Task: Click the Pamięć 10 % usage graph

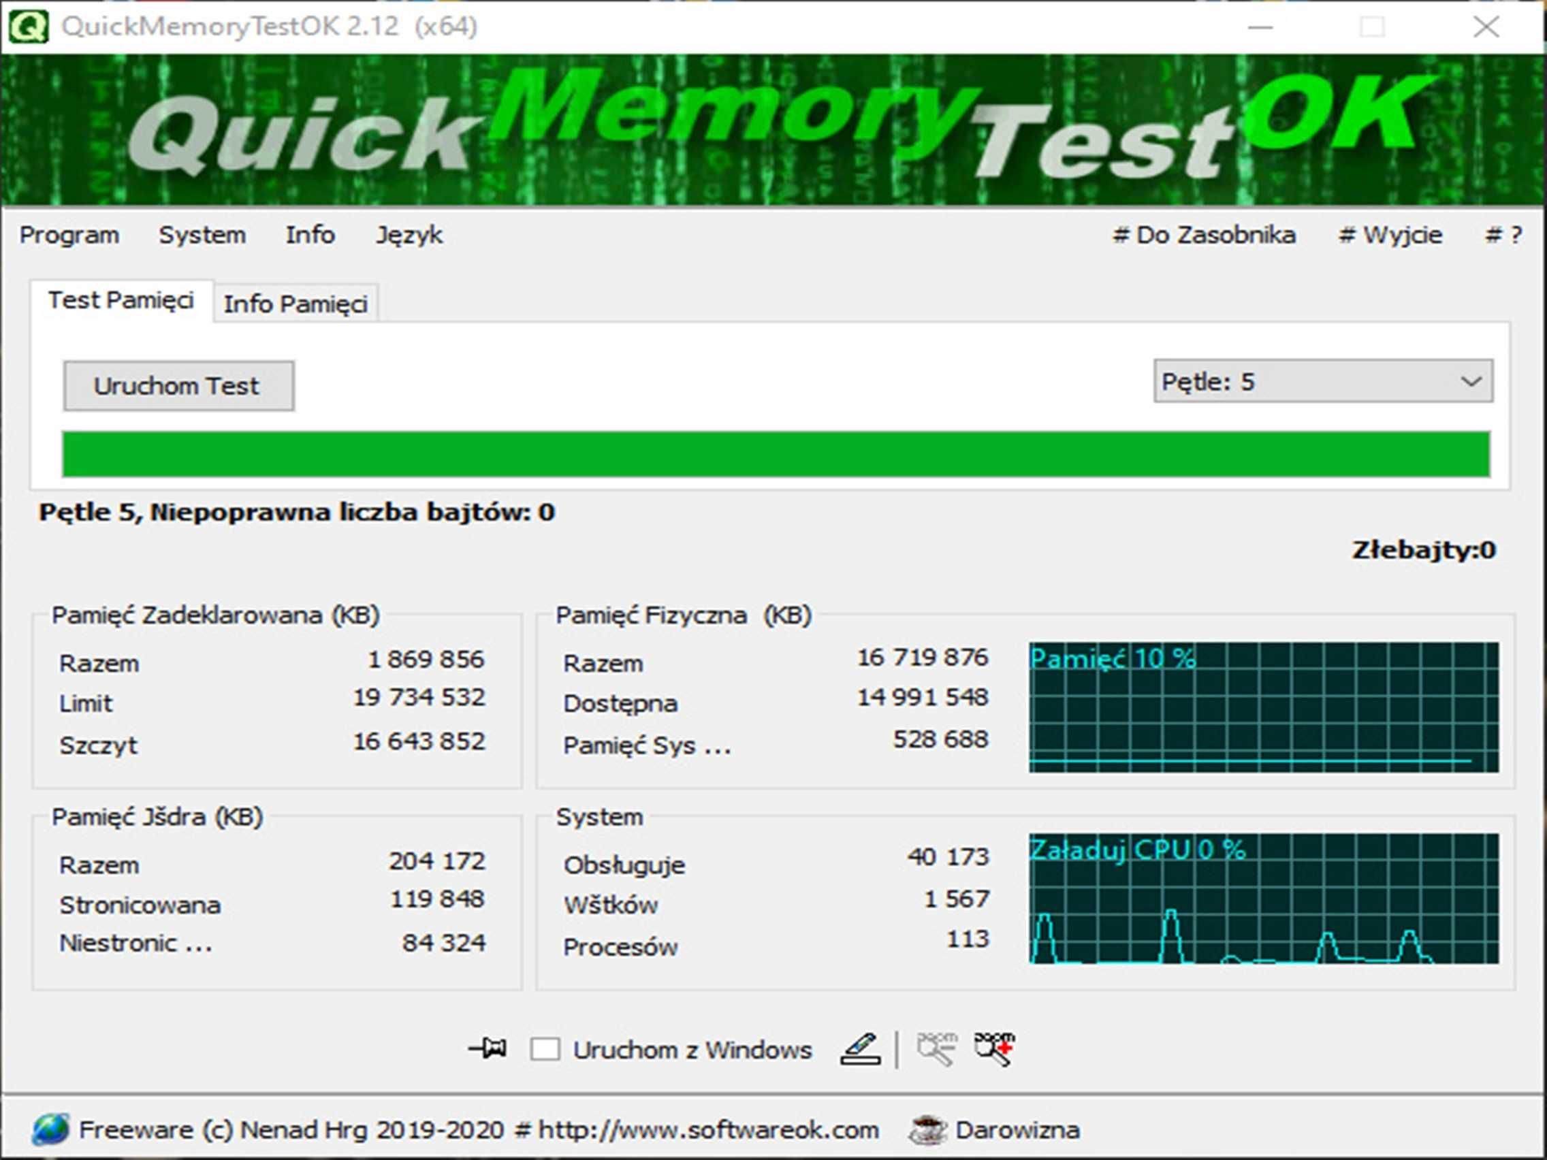Action: coord(1264,707)
